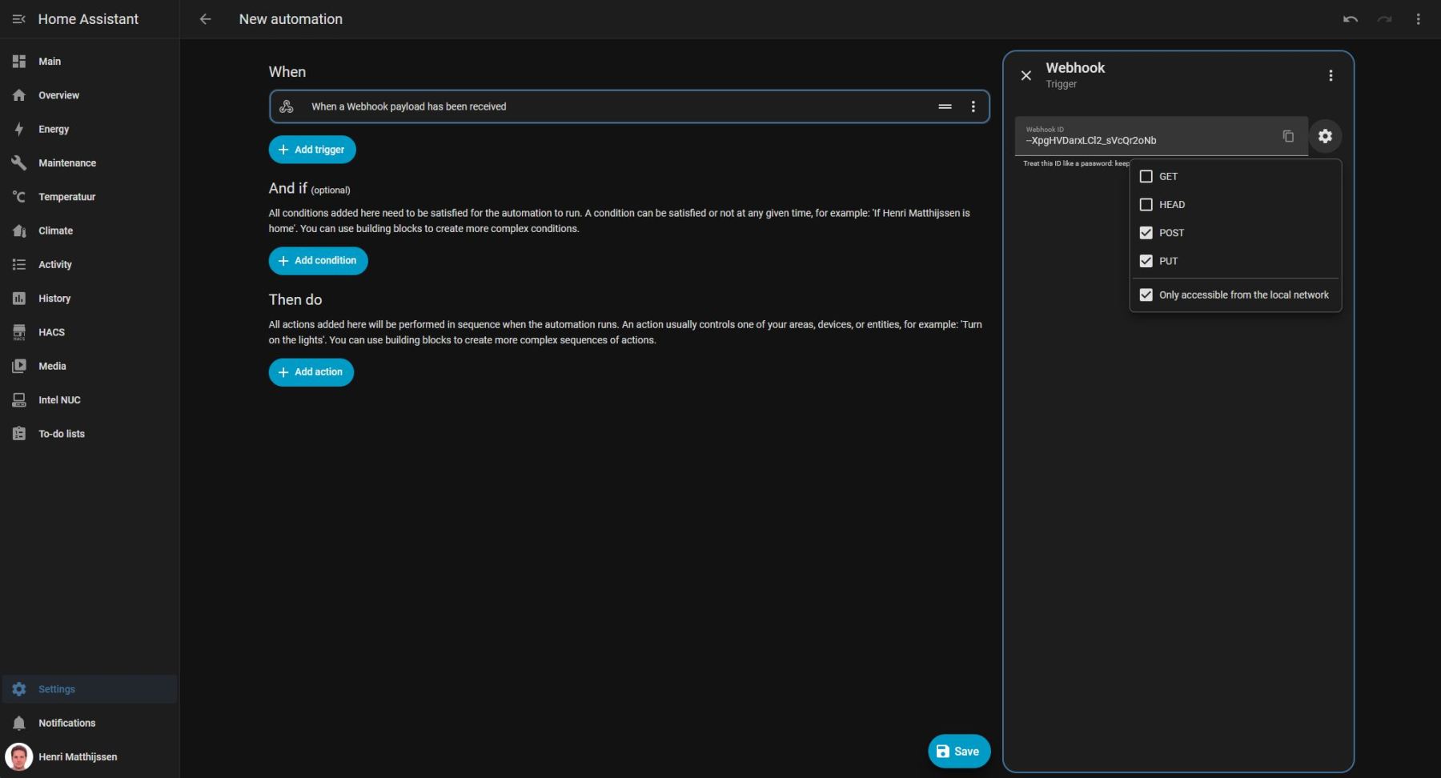
Task: Click the drag handle on the webhook trigger
Action: [x=945, y=106]
